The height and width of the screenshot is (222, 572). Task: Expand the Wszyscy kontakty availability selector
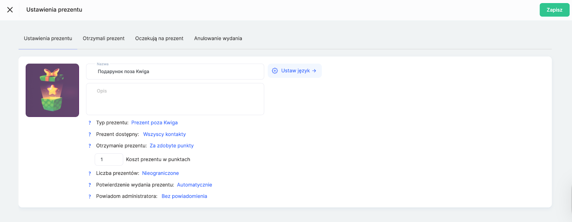coord(164,134)
